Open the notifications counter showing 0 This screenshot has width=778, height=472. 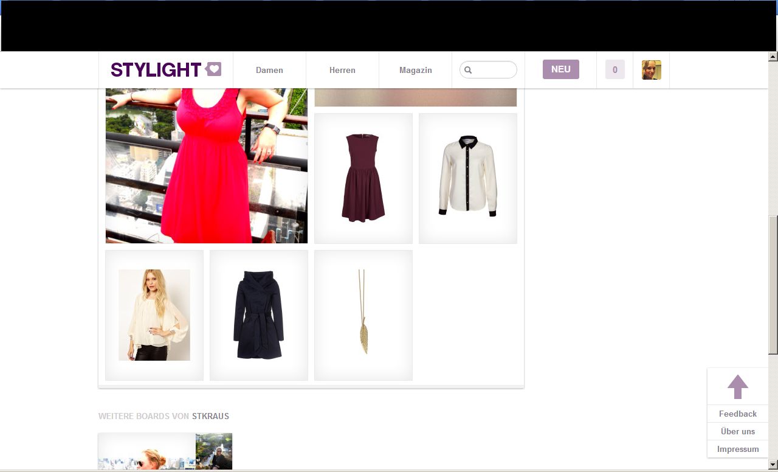615,70
